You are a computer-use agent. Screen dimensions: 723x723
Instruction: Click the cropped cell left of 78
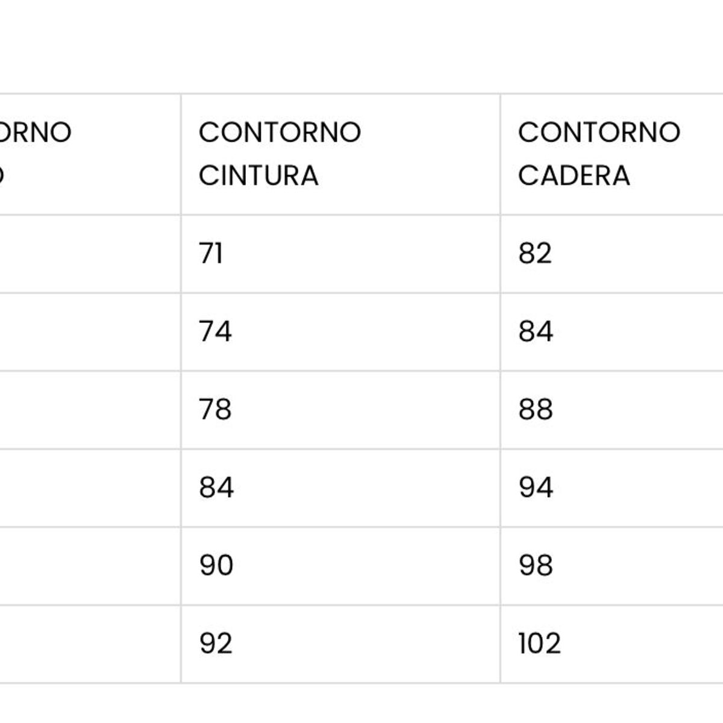click(90, 410)
